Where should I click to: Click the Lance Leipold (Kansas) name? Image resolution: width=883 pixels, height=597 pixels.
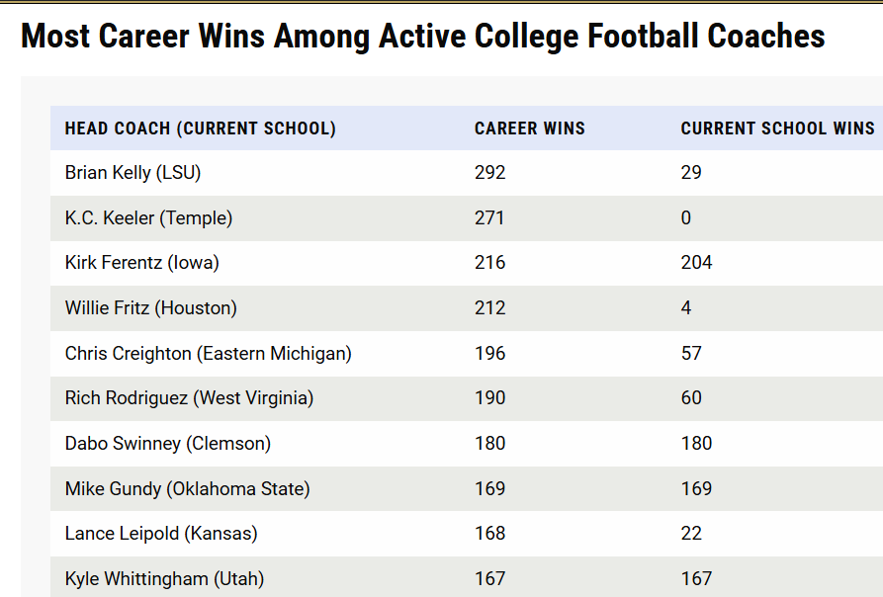[x=160, y=534]
